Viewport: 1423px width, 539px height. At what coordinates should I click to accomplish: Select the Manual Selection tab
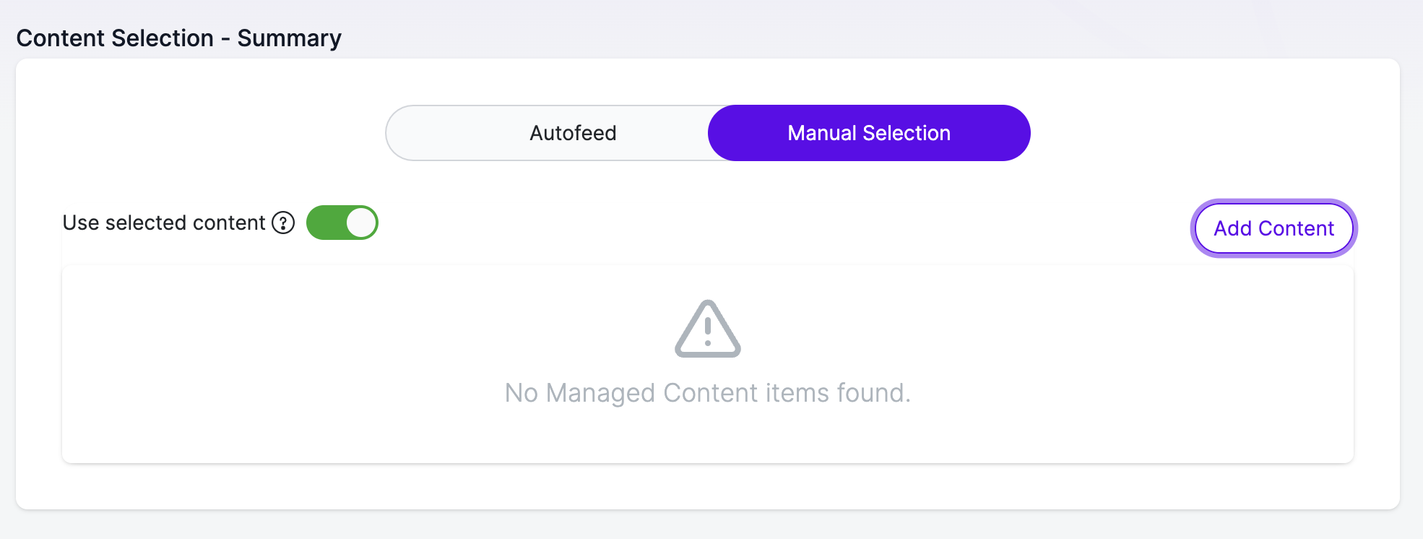(x=869, y=133)
